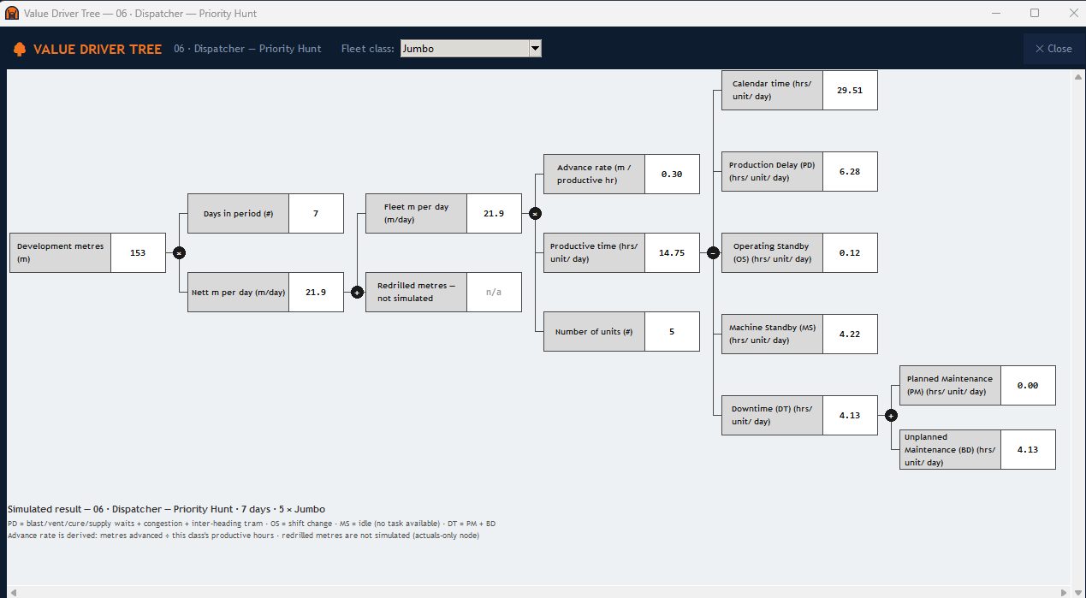Select the Production Delay (PD) node label
This screenshot has width=1086, height=598.
tap(773, 171)
